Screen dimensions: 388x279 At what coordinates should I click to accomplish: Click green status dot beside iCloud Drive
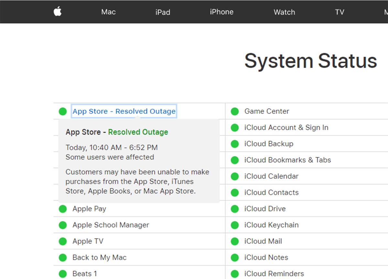pos(235,209)
